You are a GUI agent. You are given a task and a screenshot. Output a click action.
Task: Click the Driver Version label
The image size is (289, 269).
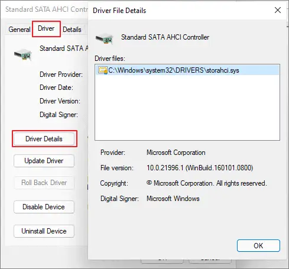coord(60,101)
